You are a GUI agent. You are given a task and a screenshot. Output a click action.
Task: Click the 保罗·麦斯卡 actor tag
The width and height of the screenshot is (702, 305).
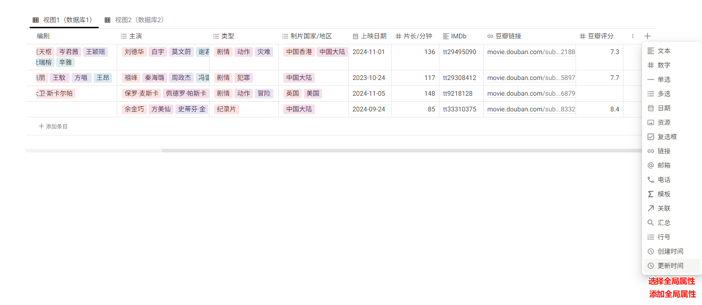tap(141, 93)
